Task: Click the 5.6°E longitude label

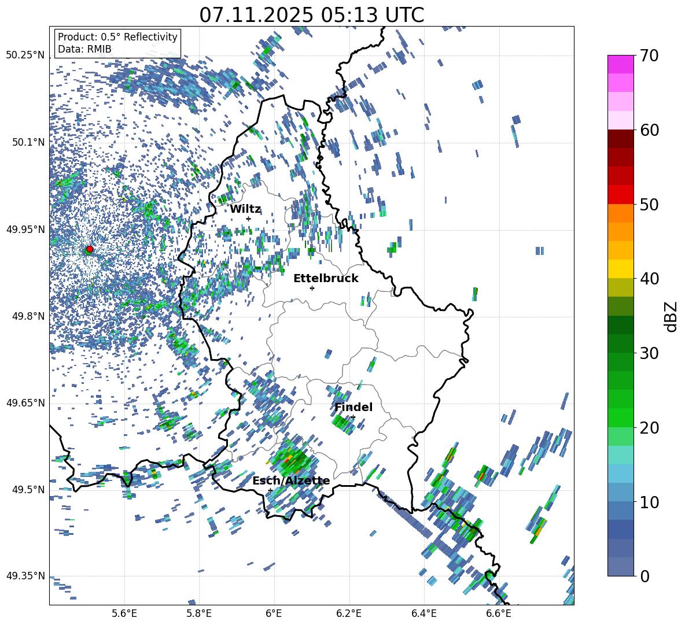Action: 124,613
